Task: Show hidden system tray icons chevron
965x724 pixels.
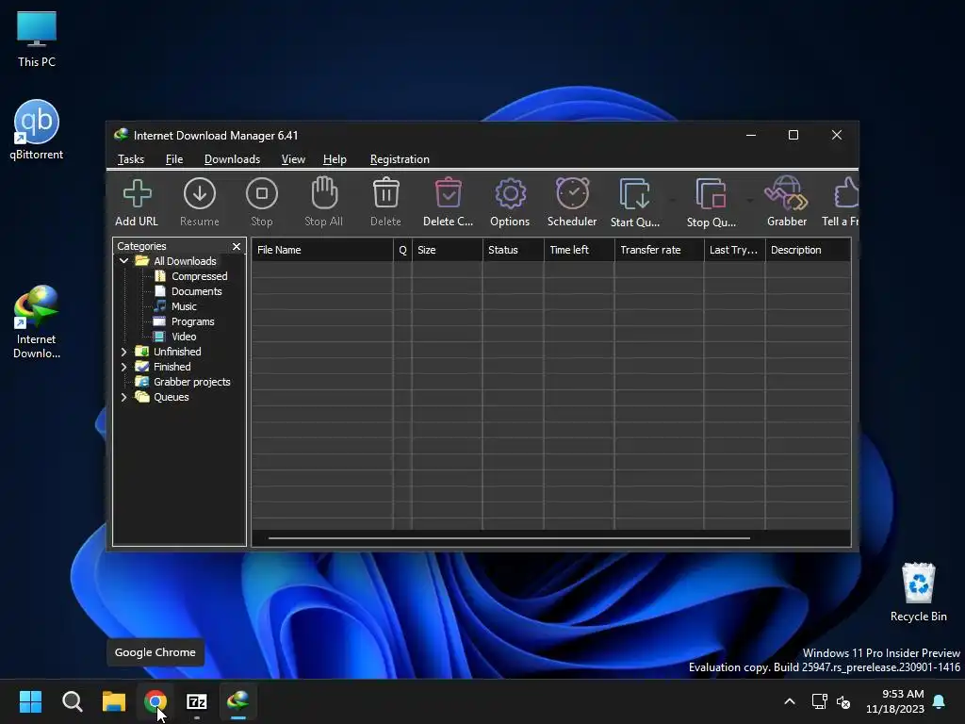Action: tap(790, 701)
